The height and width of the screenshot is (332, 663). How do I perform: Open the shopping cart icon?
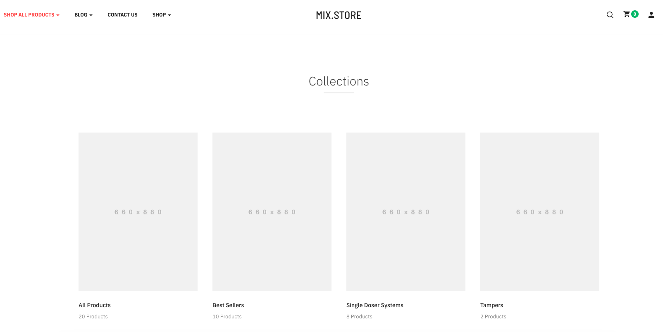(x=627, y=14)
